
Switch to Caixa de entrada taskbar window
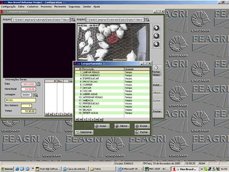(76, 169)
